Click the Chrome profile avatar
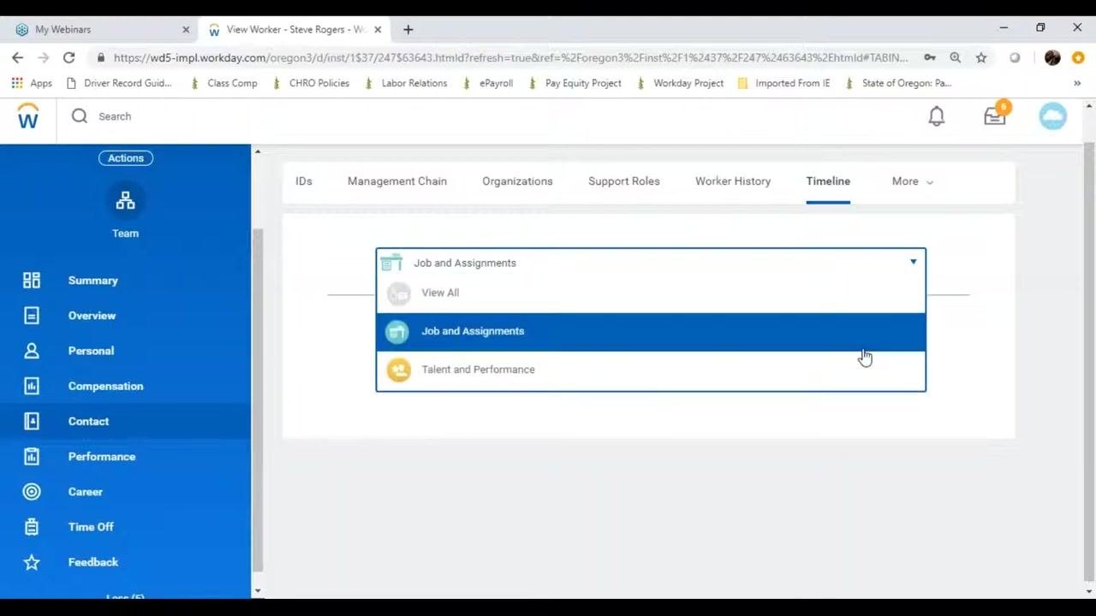Image resolution: width=1096 pixels, height=616 pixels. pyautogui.click(x=1052, y=57)
